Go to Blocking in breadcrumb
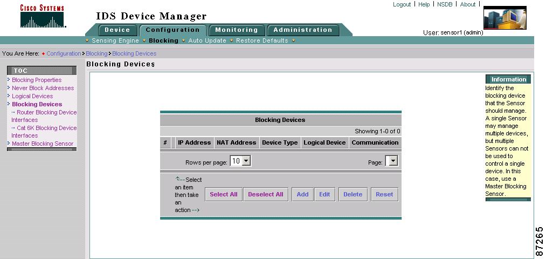 pyautogui.click(x=96, y=53)
